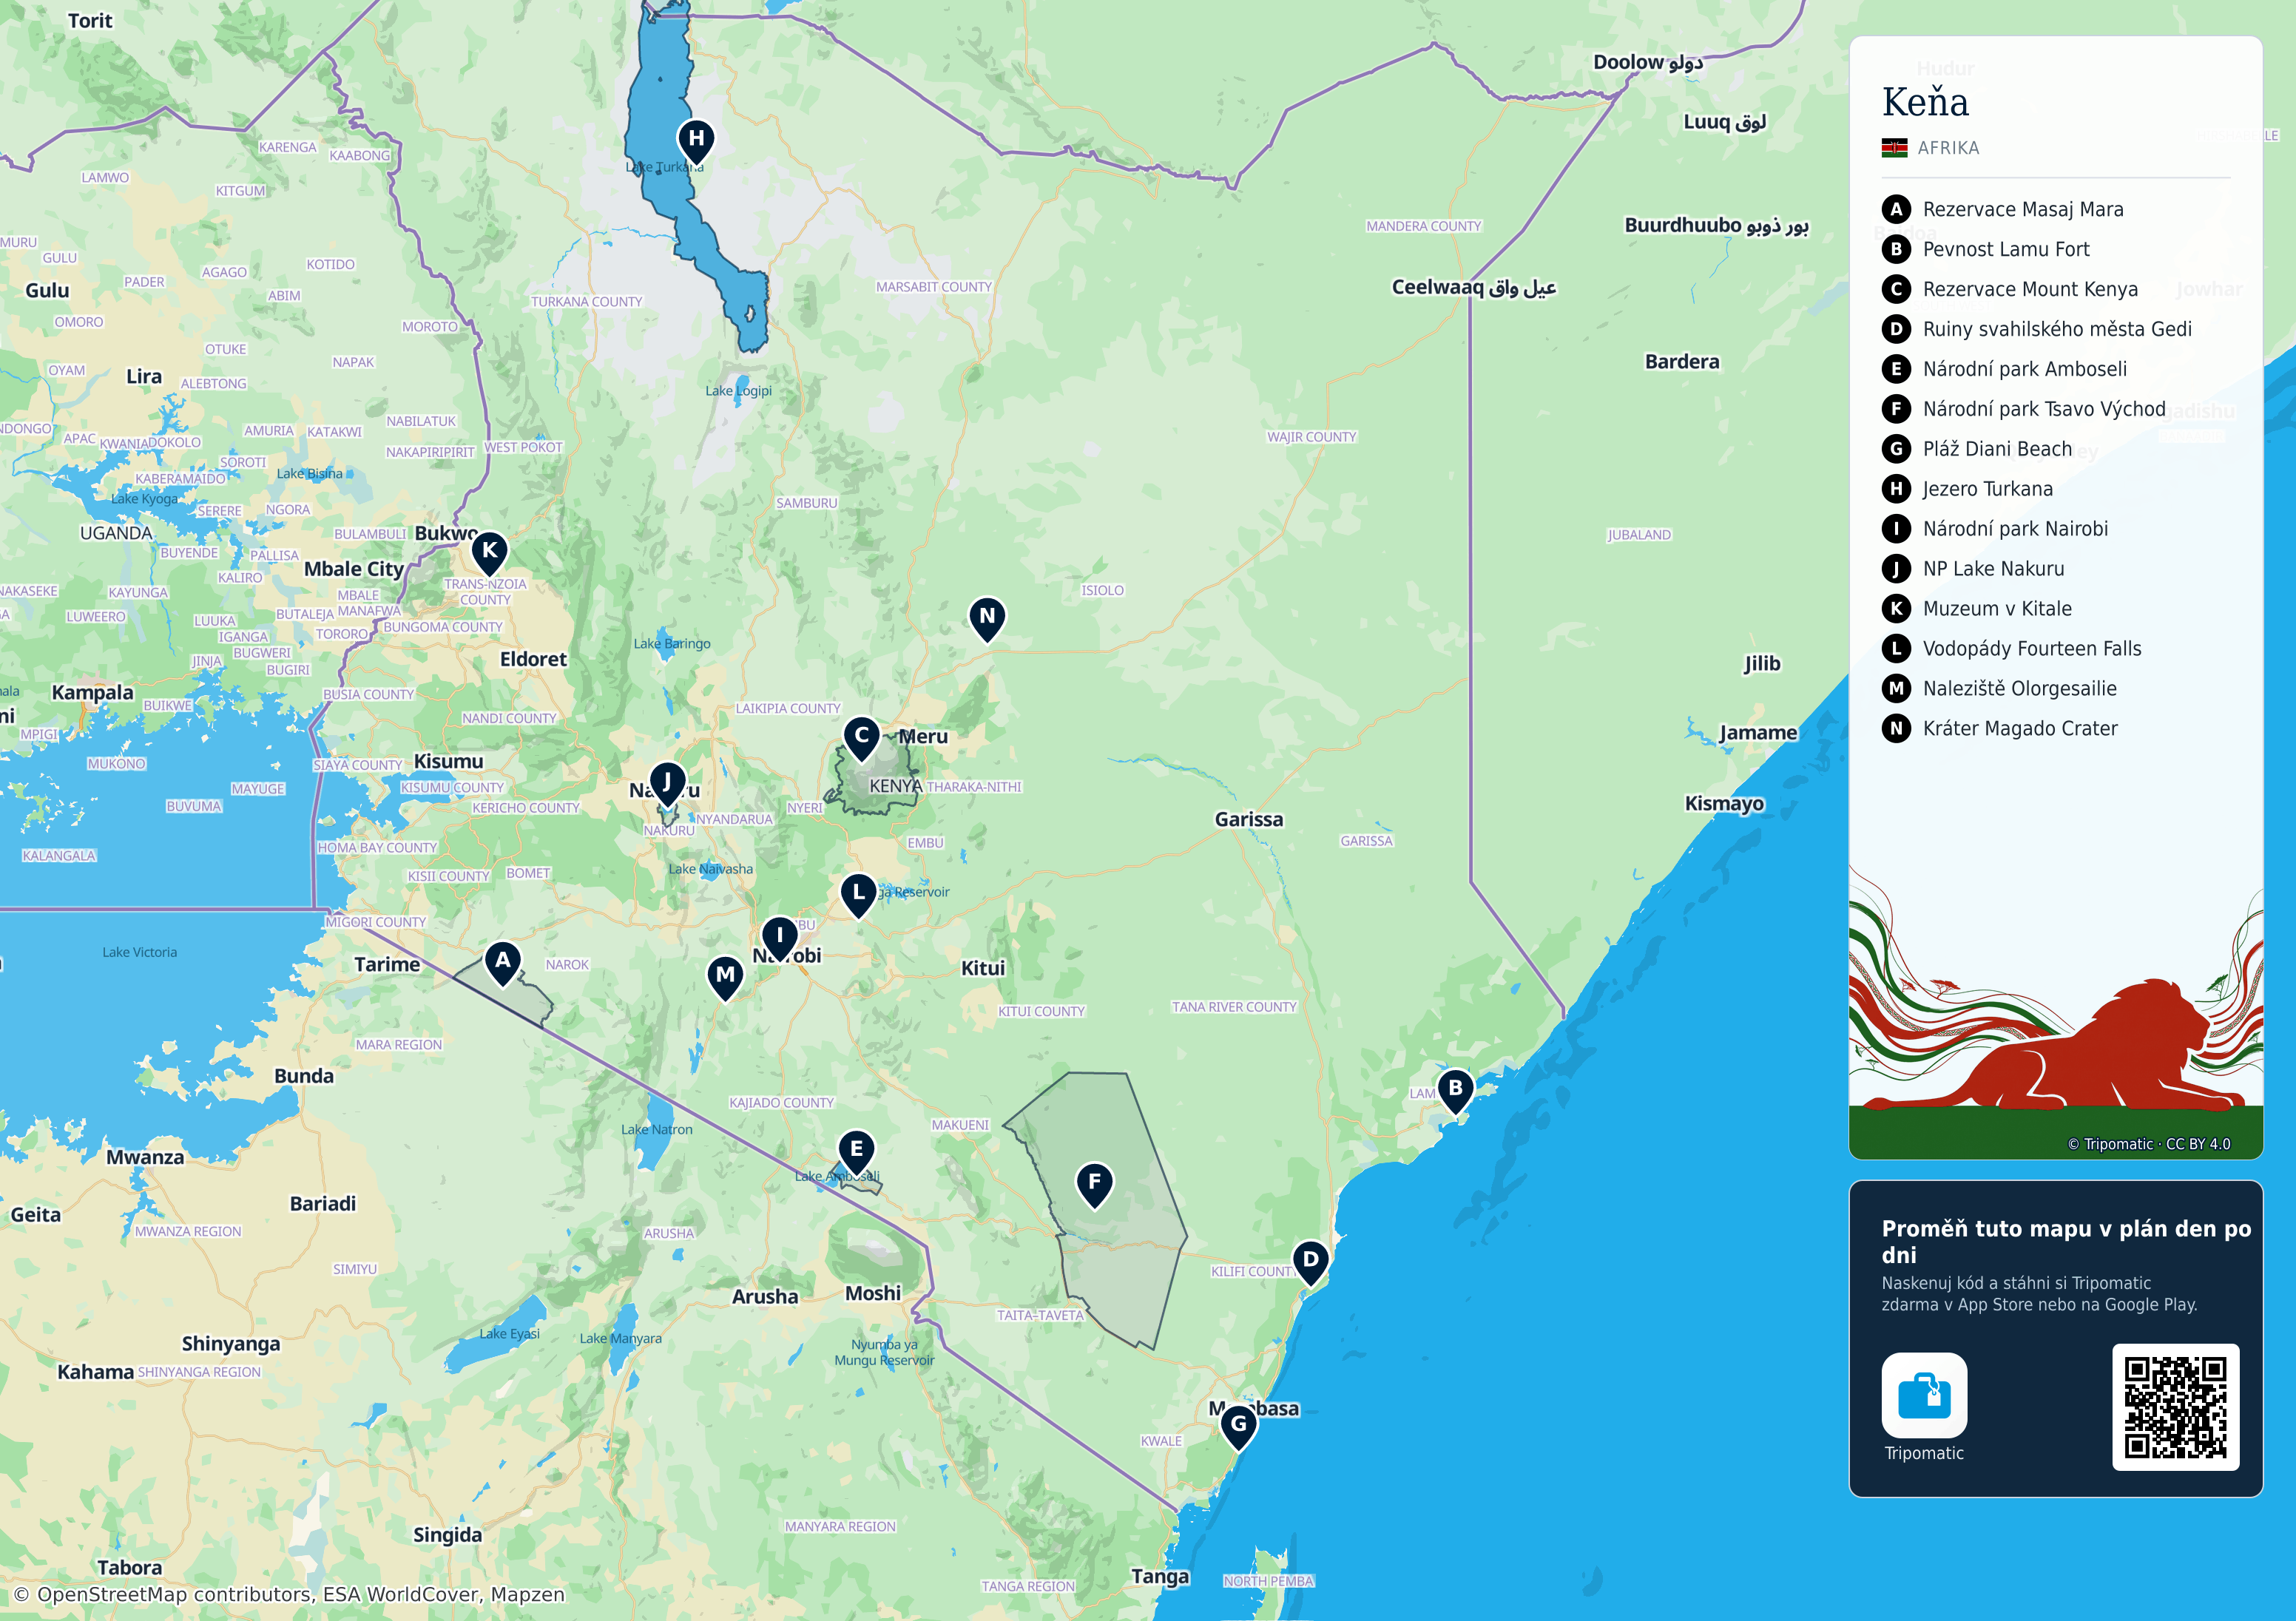Open map pin D on Kilifi coast

point(1310,1262)
